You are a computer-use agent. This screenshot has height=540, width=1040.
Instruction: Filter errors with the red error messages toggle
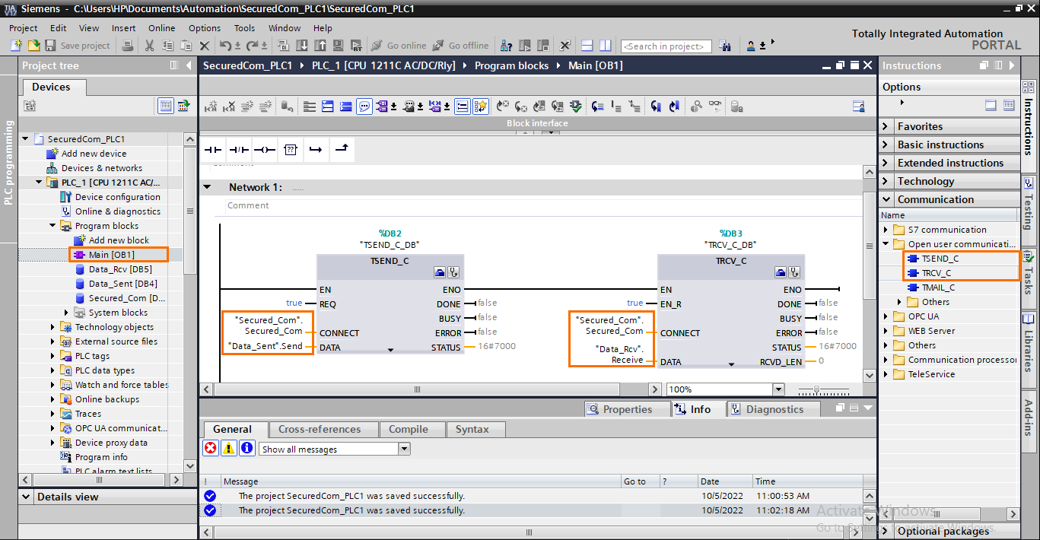[x=210, y=448]
